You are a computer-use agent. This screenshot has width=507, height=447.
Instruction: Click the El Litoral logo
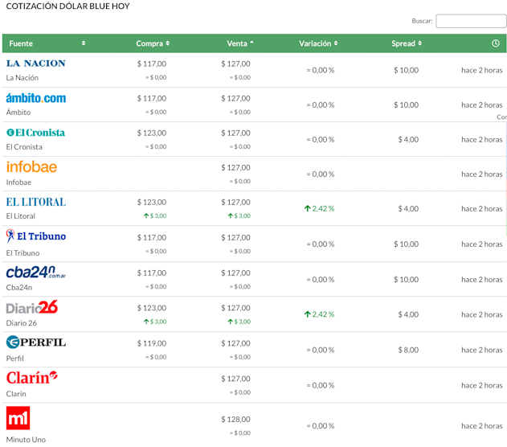tap(35, 202)
